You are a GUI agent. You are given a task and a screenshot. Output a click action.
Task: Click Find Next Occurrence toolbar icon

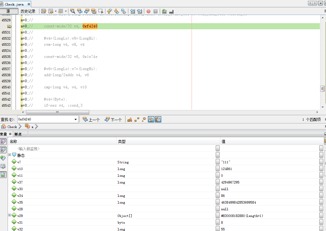(87, 11)
